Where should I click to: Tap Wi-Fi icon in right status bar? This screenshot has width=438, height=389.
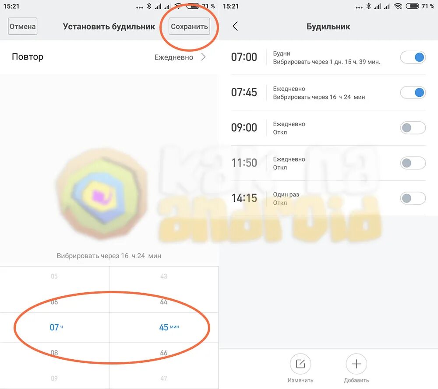[398, 6]
